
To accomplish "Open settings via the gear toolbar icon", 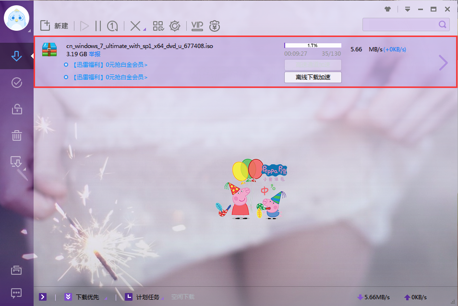I will 175,26.
